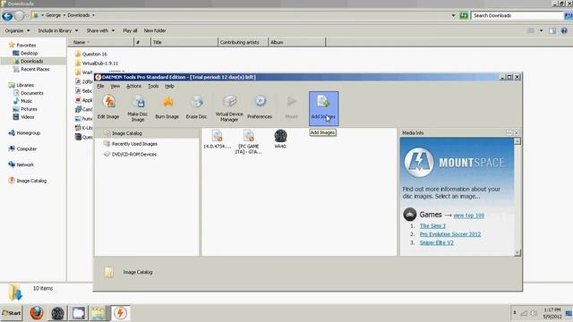Open Share with dropdown in Explorer
Screen dimensions: 573x322
[100, 30]
